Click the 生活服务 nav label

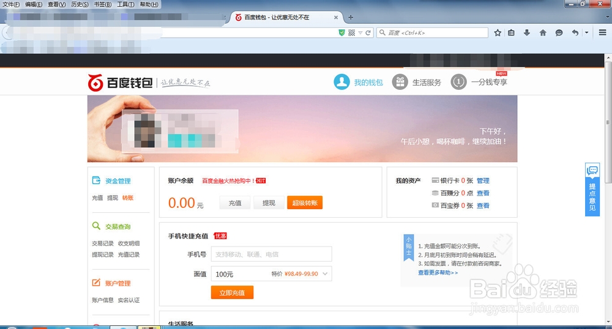click(427, 82)
